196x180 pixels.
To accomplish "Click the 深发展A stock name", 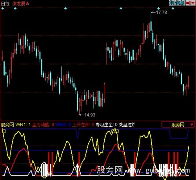I will (21, 4).
